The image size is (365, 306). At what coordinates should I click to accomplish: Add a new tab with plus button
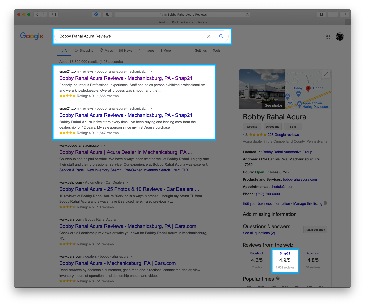tap(348, 22)
